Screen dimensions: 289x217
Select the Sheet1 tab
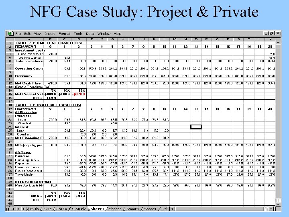click(x=97, y=209)
